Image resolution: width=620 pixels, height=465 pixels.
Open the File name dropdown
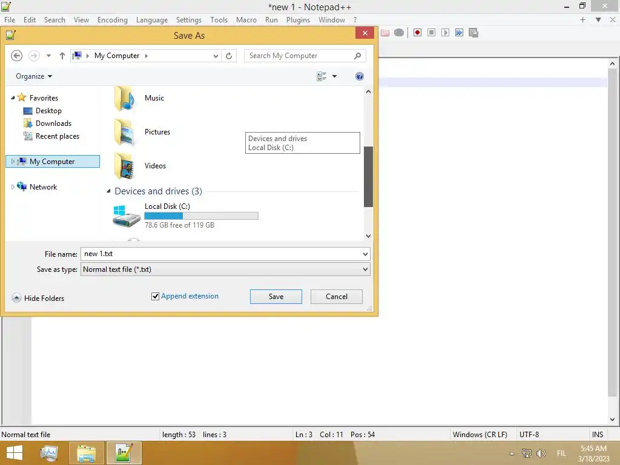click(365, 254)
